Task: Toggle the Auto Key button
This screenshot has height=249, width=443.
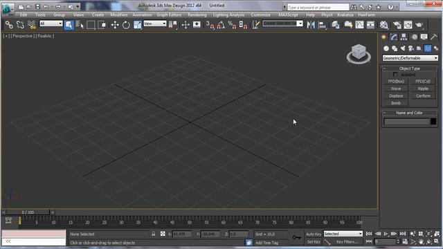Action: (x=314, y=234)
